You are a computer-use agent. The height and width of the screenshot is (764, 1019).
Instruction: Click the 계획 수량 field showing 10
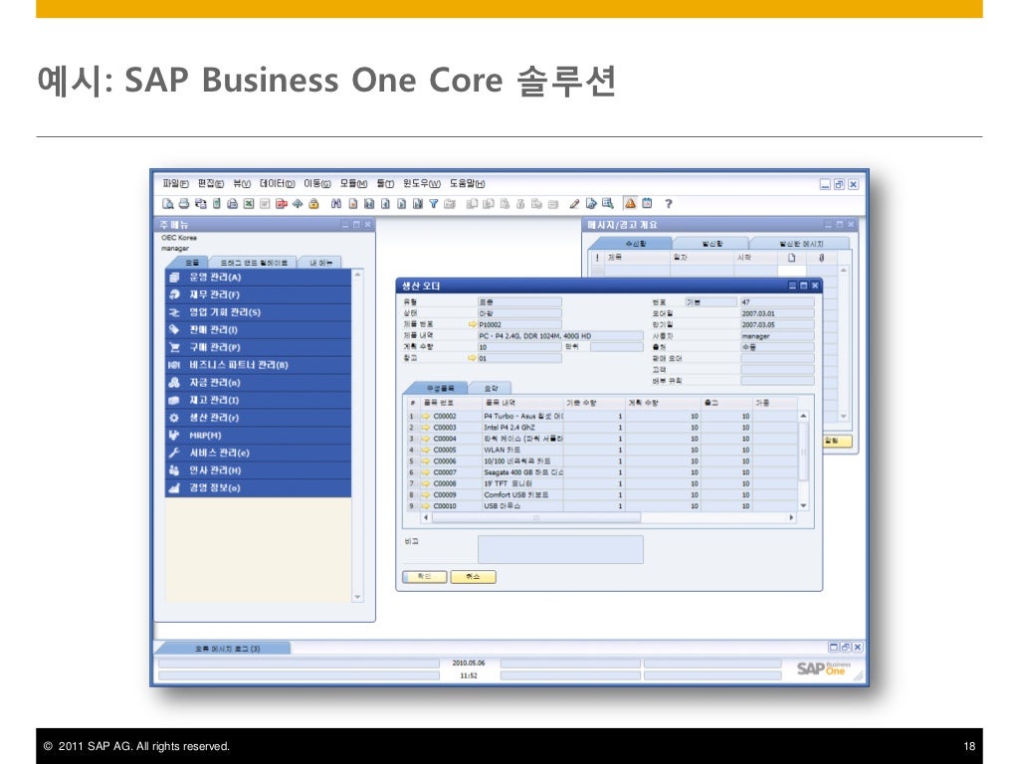click(x=519, y=347)
